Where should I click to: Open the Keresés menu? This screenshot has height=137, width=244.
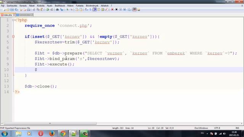(x=23, y=6)
